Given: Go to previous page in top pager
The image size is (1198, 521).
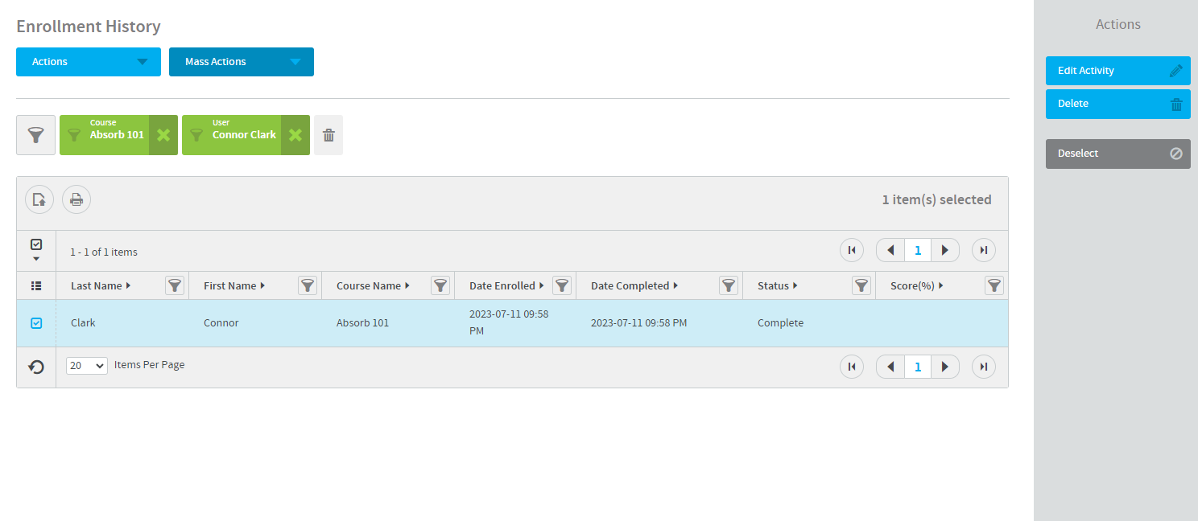Looking at the screenshot, I should pyautogui.click(x=890, y=251).
